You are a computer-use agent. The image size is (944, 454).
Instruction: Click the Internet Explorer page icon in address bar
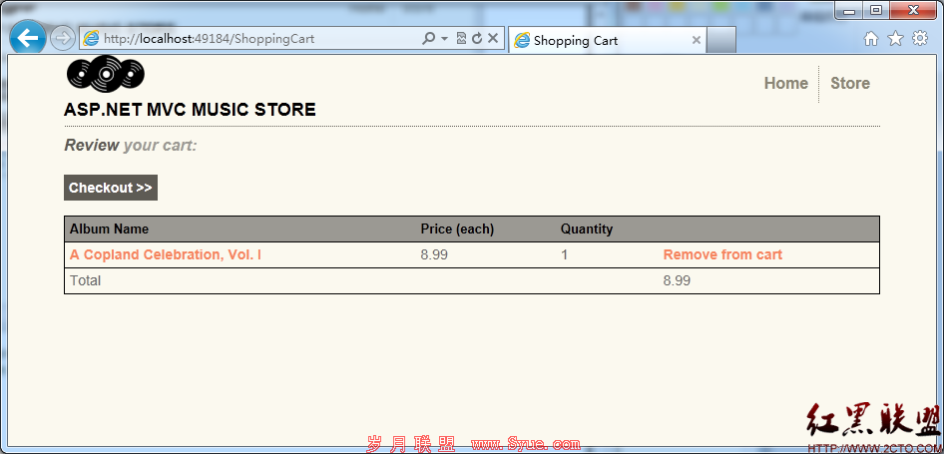[91, 39]
